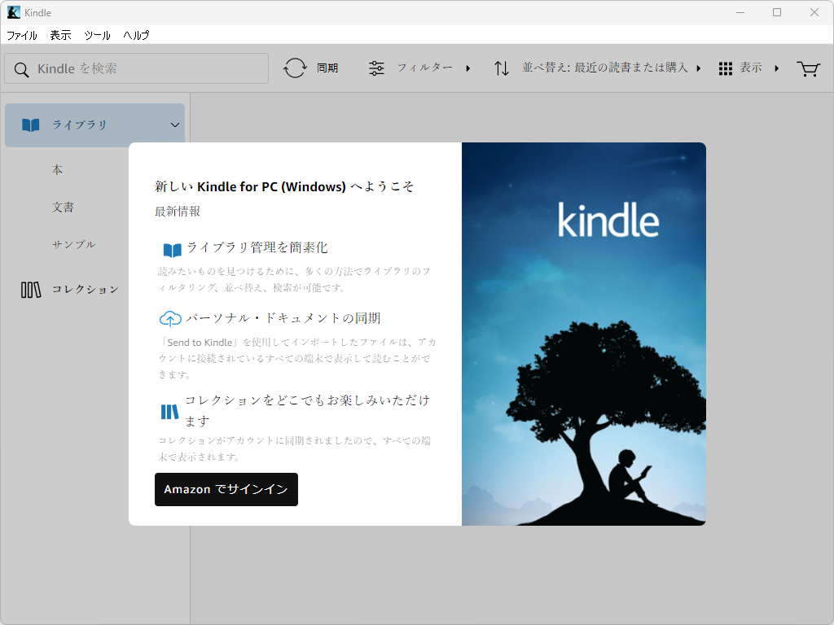
Task: Select the ライブラリ book icon in sidebar
Action: (30, 125)
